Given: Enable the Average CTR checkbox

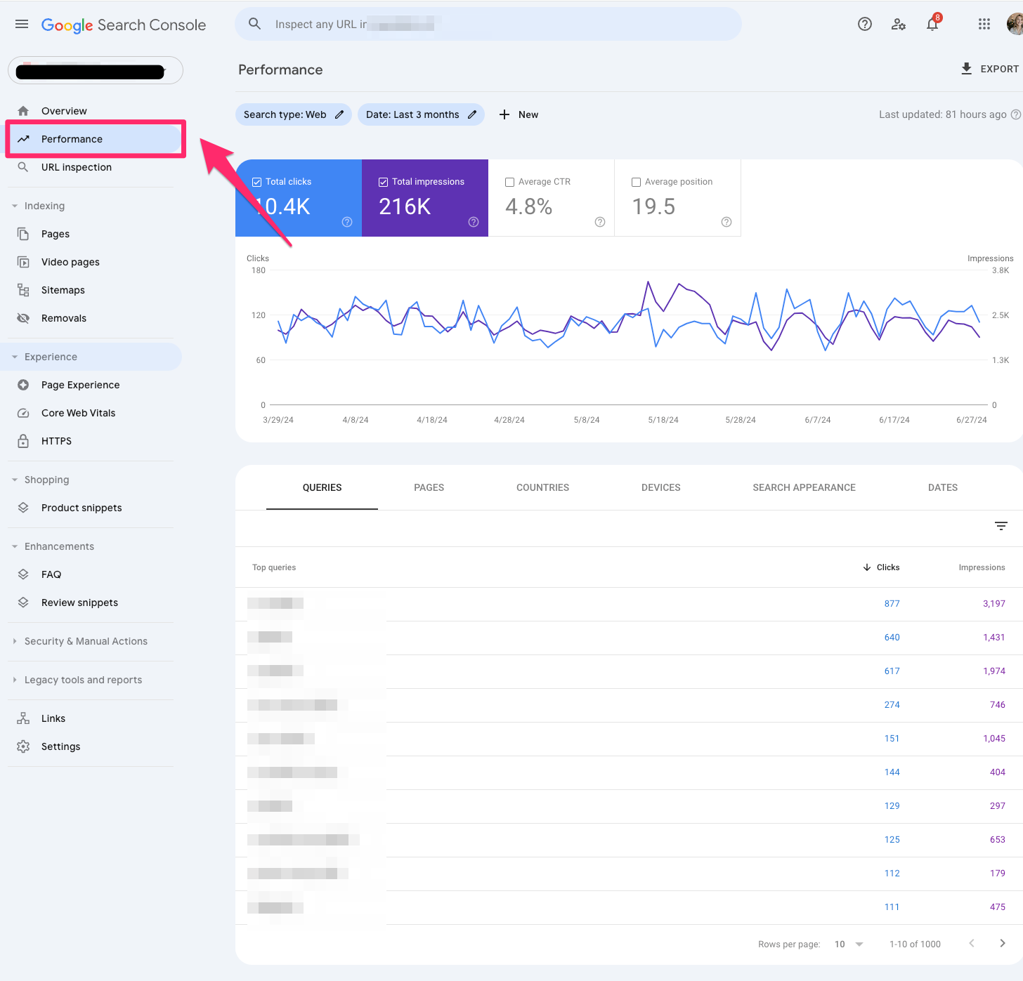Looking at the screenshot, I should 509,181.
